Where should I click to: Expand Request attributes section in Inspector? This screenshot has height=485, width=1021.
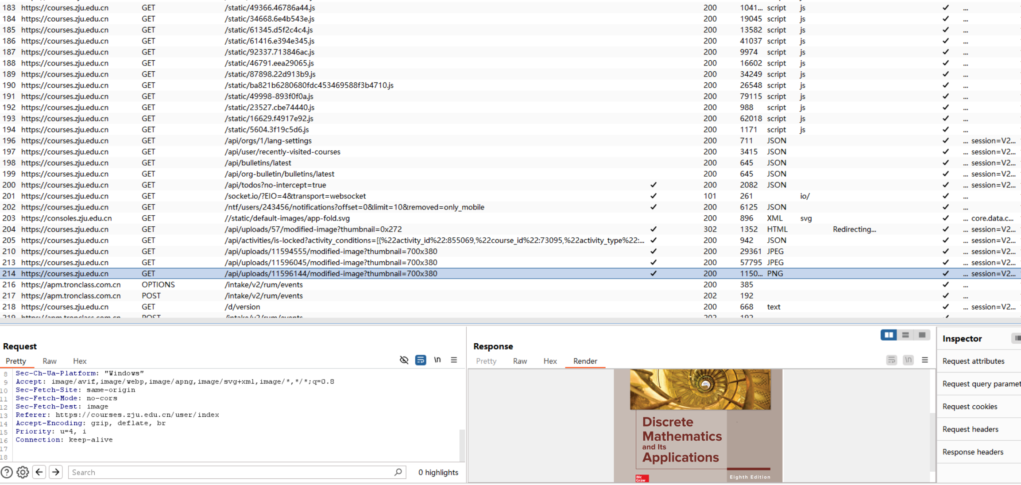click(x=973, y=361)
